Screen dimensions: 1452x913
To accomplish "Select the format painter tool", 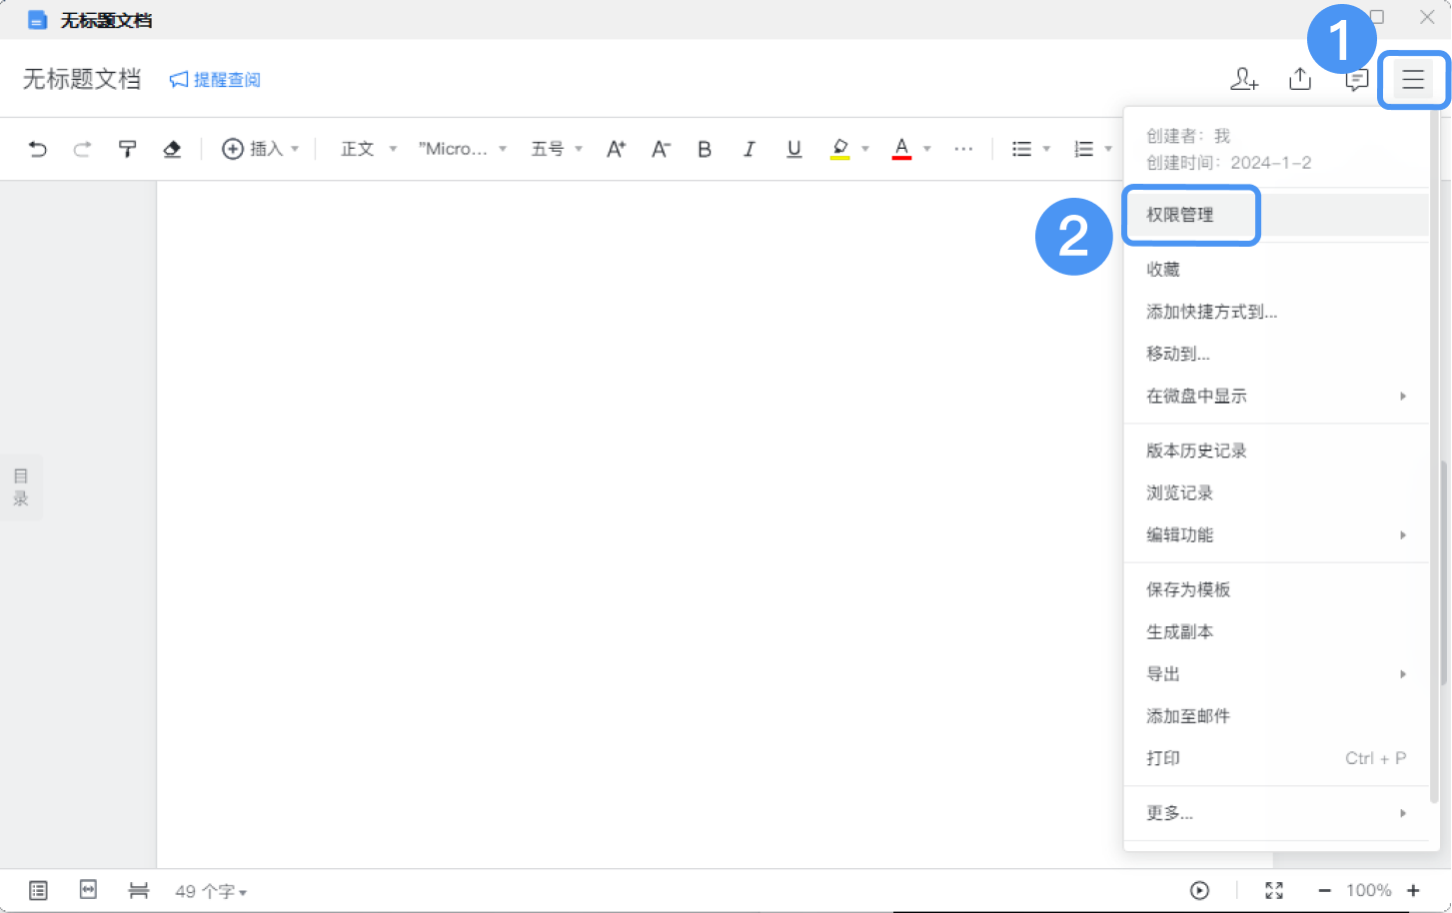I will click(x=127, y=149).
